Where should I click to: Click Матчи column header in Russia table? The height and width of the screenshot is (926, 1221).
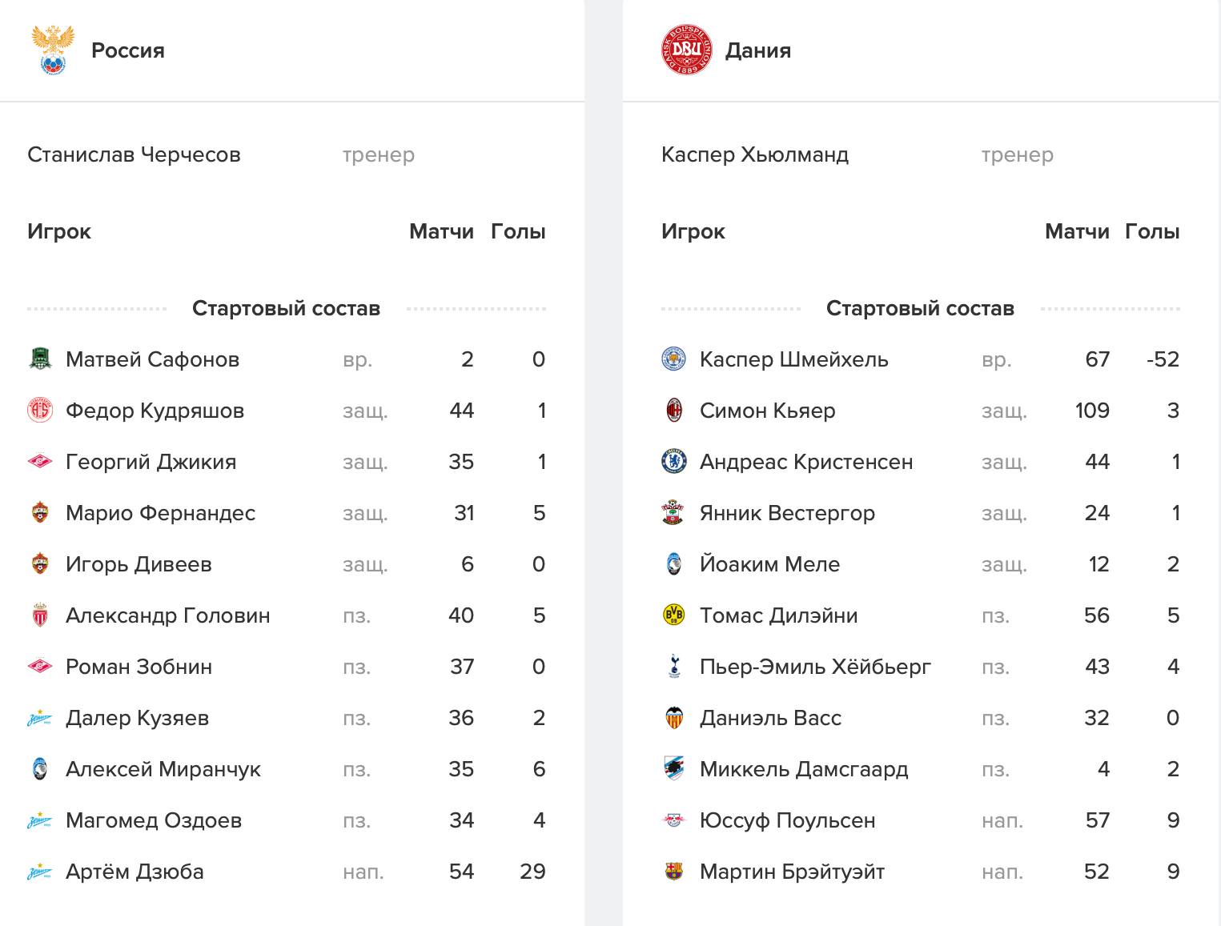click(x=441, y=231)
